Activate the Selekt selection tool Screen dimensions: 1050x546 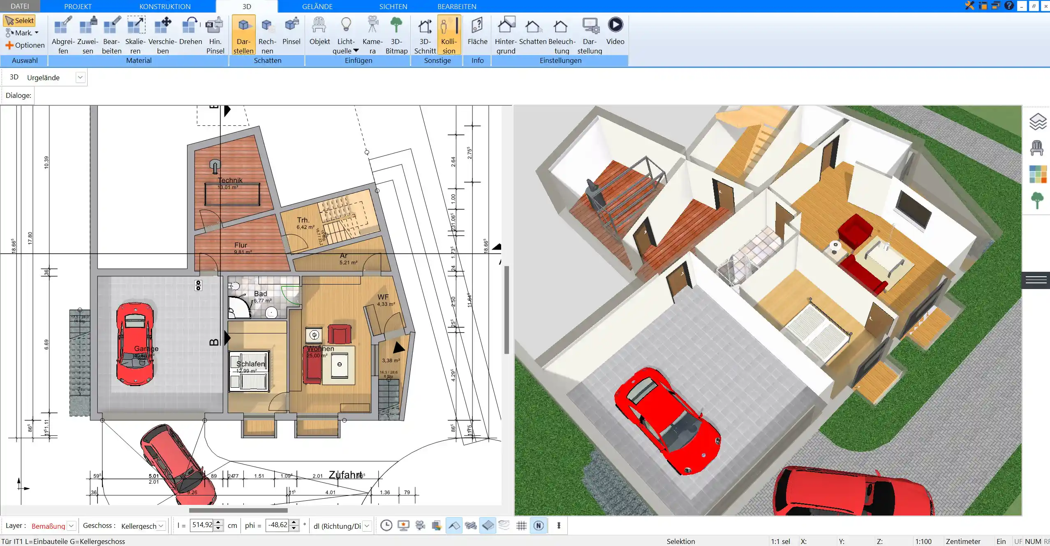pos(19,21)
